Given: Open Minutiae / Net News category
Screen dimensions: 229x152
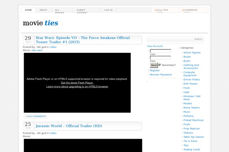Looking at the screenshot, I should coord(192,98).
